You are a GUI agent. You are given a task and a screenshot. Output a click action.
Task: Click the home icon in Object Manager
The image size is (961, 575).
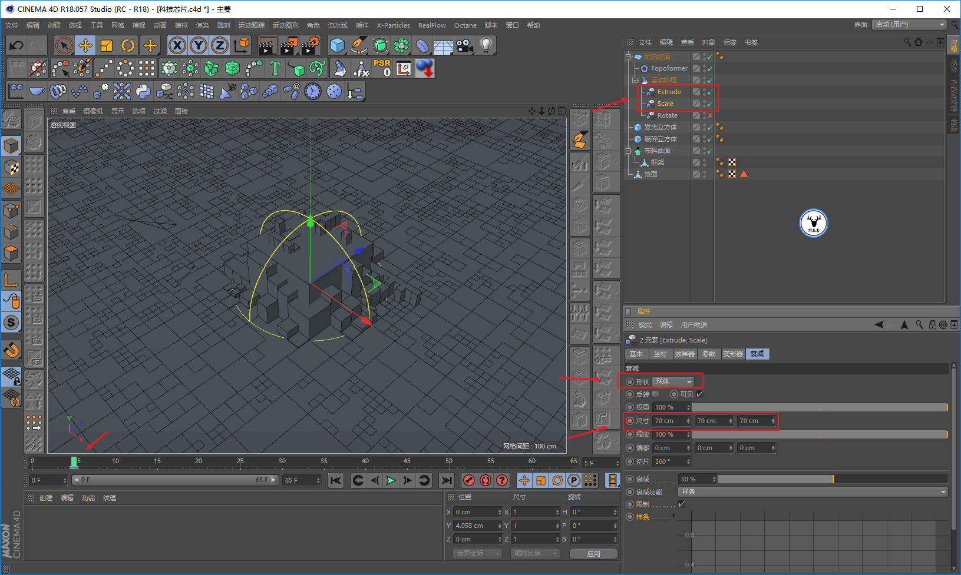tap(918, 42)
